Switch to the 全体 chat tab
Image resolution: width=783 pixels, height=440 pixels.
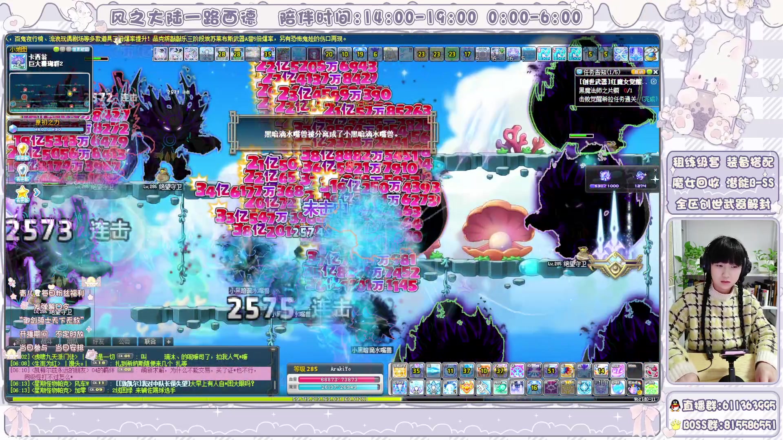pos(21,341)
